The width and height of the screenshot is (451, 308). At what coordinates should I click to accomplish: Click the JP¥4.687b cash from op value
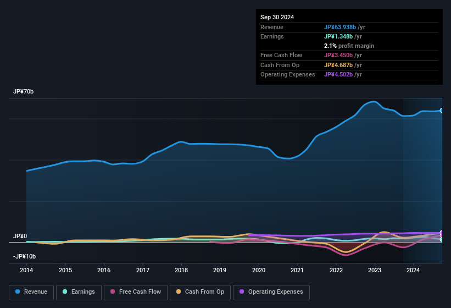coord(338,65)
